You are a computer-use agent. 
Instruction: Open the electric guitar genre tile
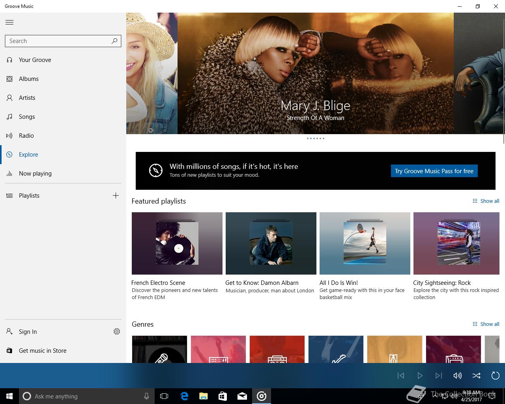coord(336,349)
